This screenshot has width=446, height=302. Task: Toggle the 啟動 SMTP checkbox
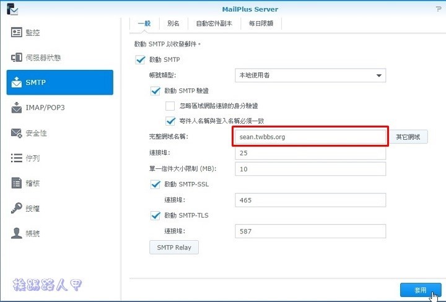click(x=140, y=59)
